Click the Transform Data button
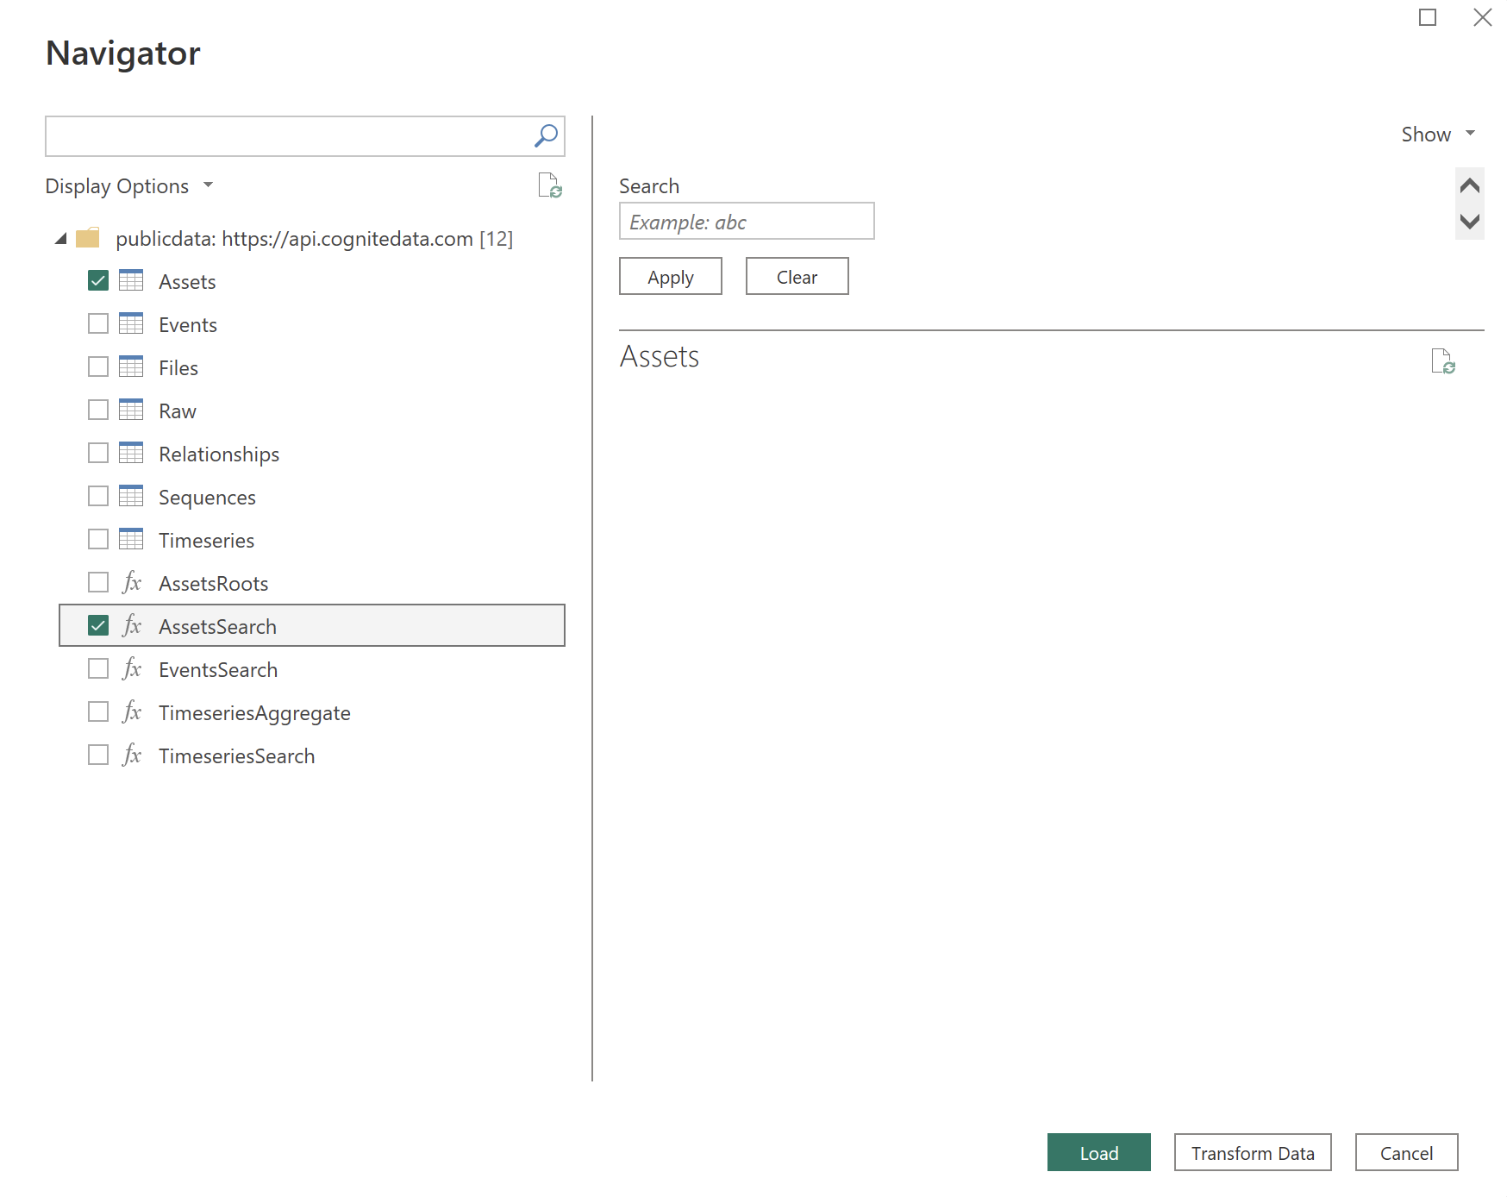 tap(1253, 1153)
